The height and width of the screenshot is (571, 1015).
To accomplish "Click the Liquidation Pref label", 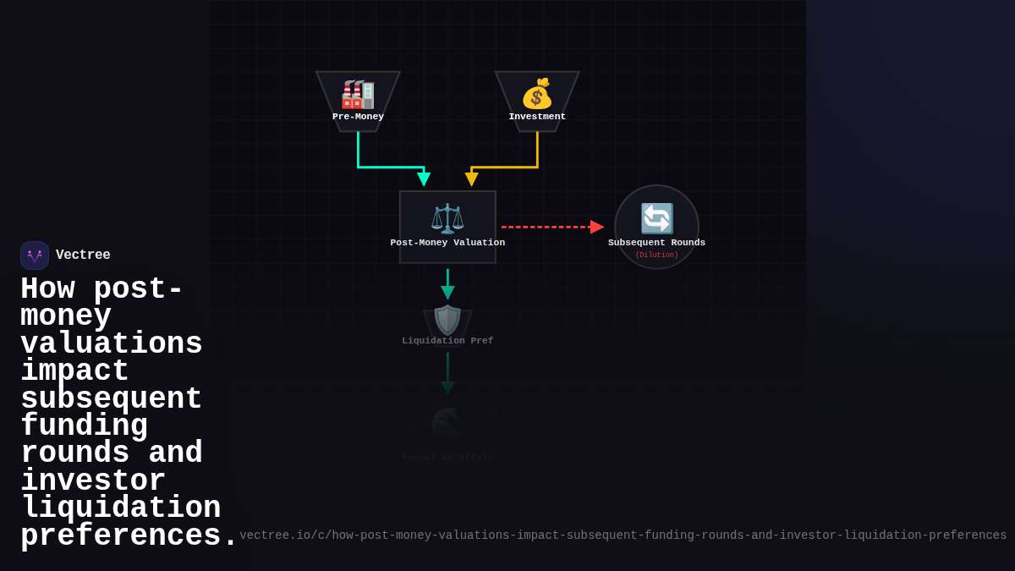I will 447,341.
